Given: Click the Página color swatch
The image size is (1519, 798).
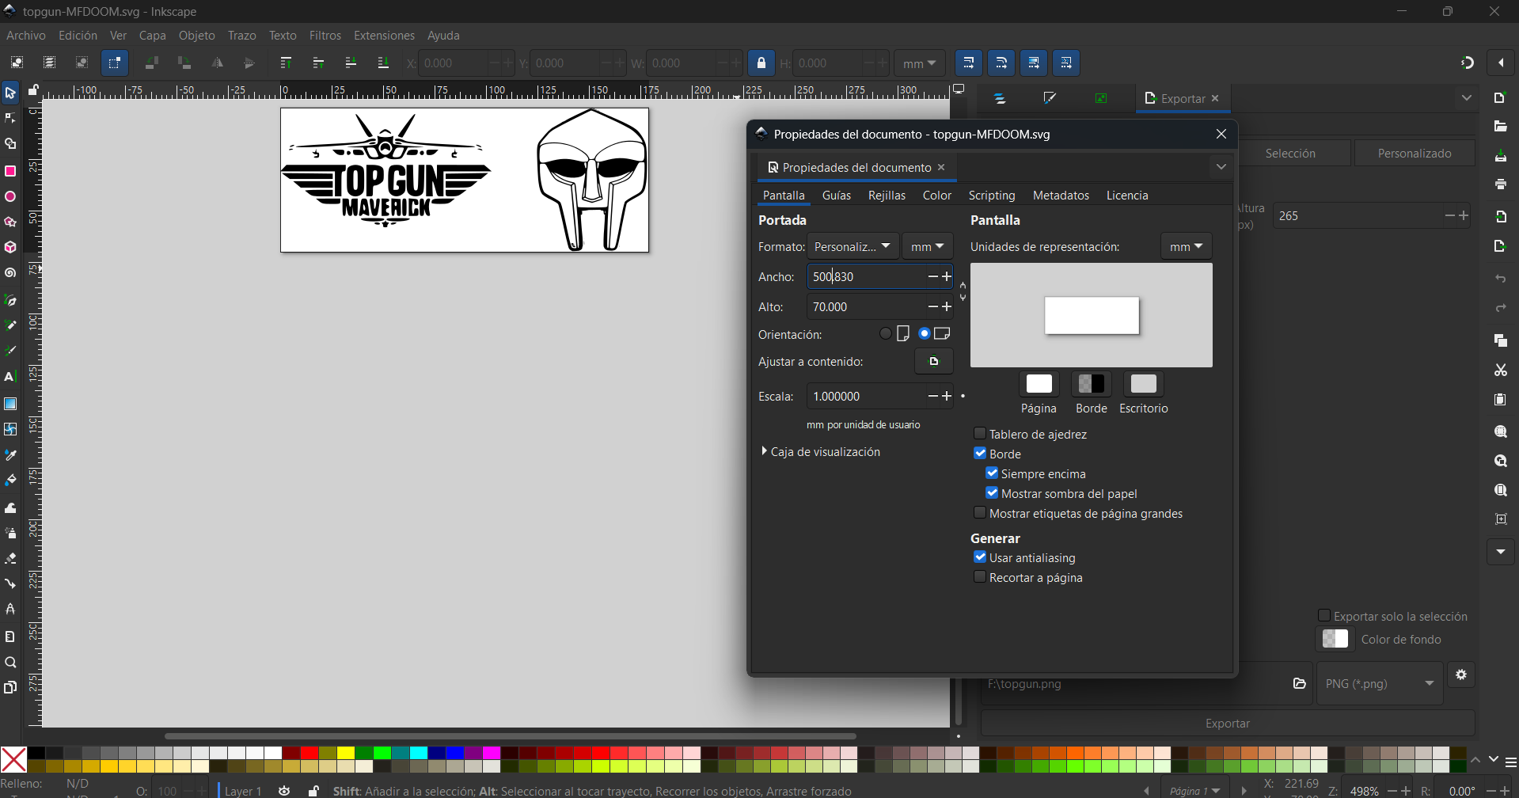Looking at the screenshot, I should pyautogui.click(x=1039, y=384).
